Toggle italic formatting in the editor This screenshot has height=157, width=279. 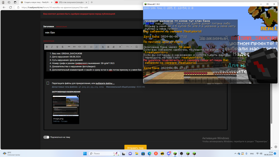tap(52, 47)
